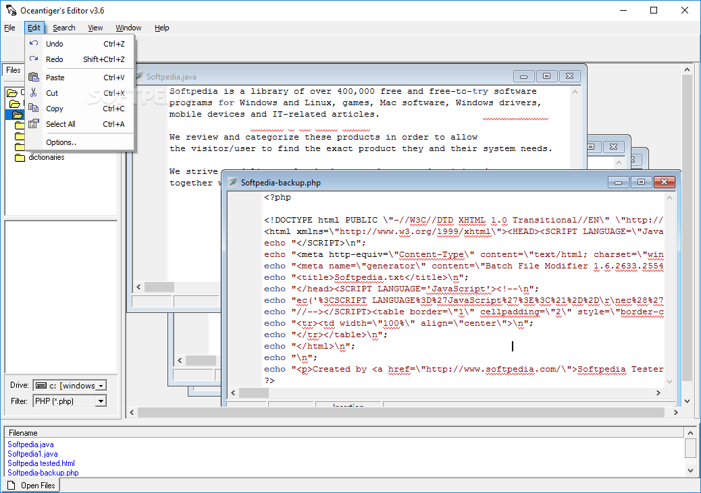Click the Redo arrow icon
This screenshot has height=493, width=701.
click(34, 59)
